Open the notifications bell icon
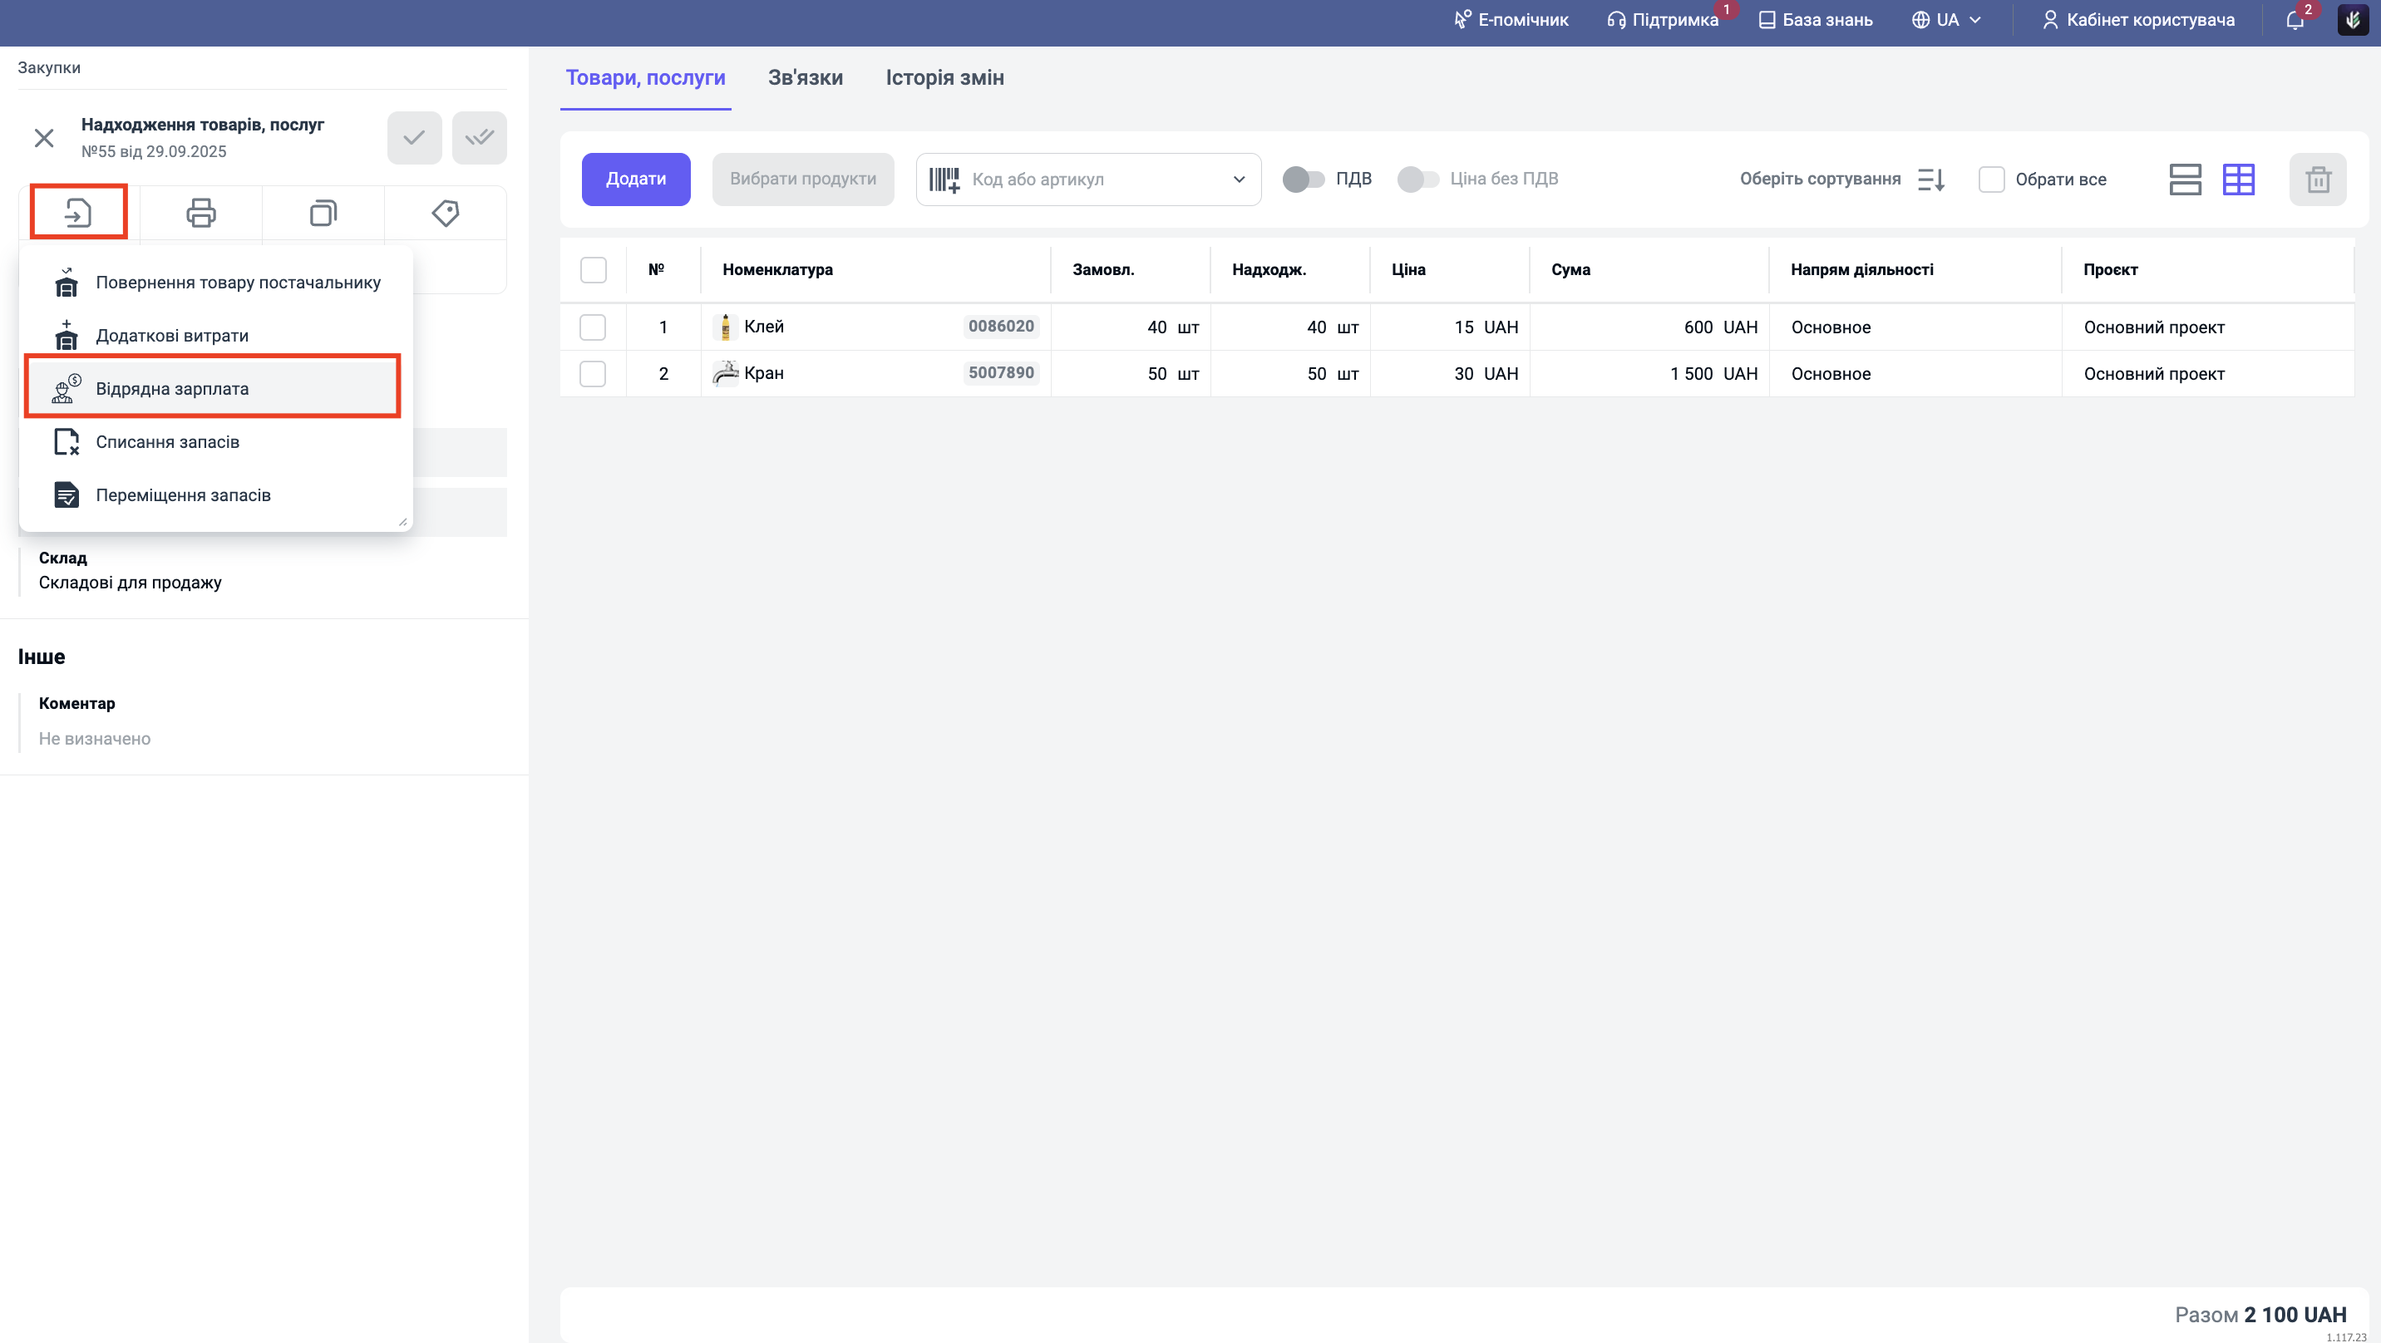 2294,20
